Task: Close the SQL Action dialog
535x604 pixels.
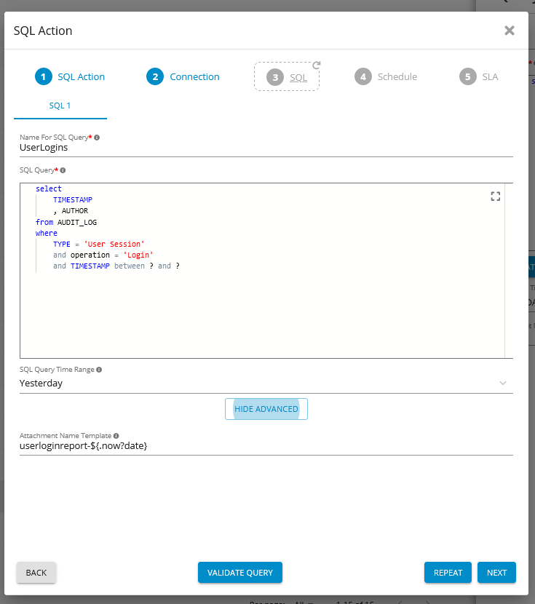Action: (510, 31)
